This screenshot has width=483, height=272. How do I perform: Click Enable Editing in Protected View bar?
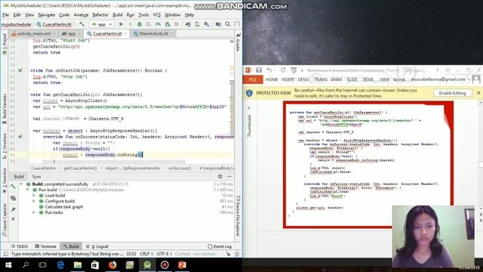tap(452, 93)
